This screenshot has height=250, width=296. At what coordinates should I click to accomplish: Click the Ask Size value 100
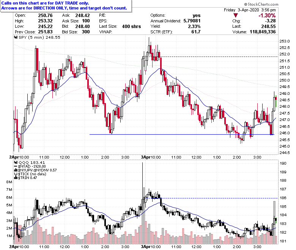pos(86,21)
